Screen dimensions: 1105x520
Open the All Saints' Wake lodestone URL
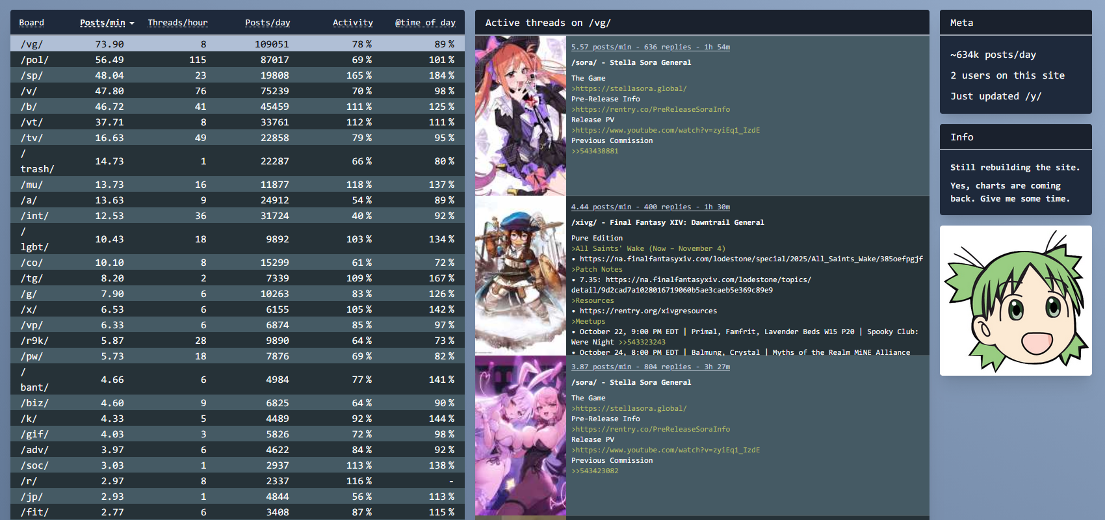pyautogui.click(x=751, y=259)
